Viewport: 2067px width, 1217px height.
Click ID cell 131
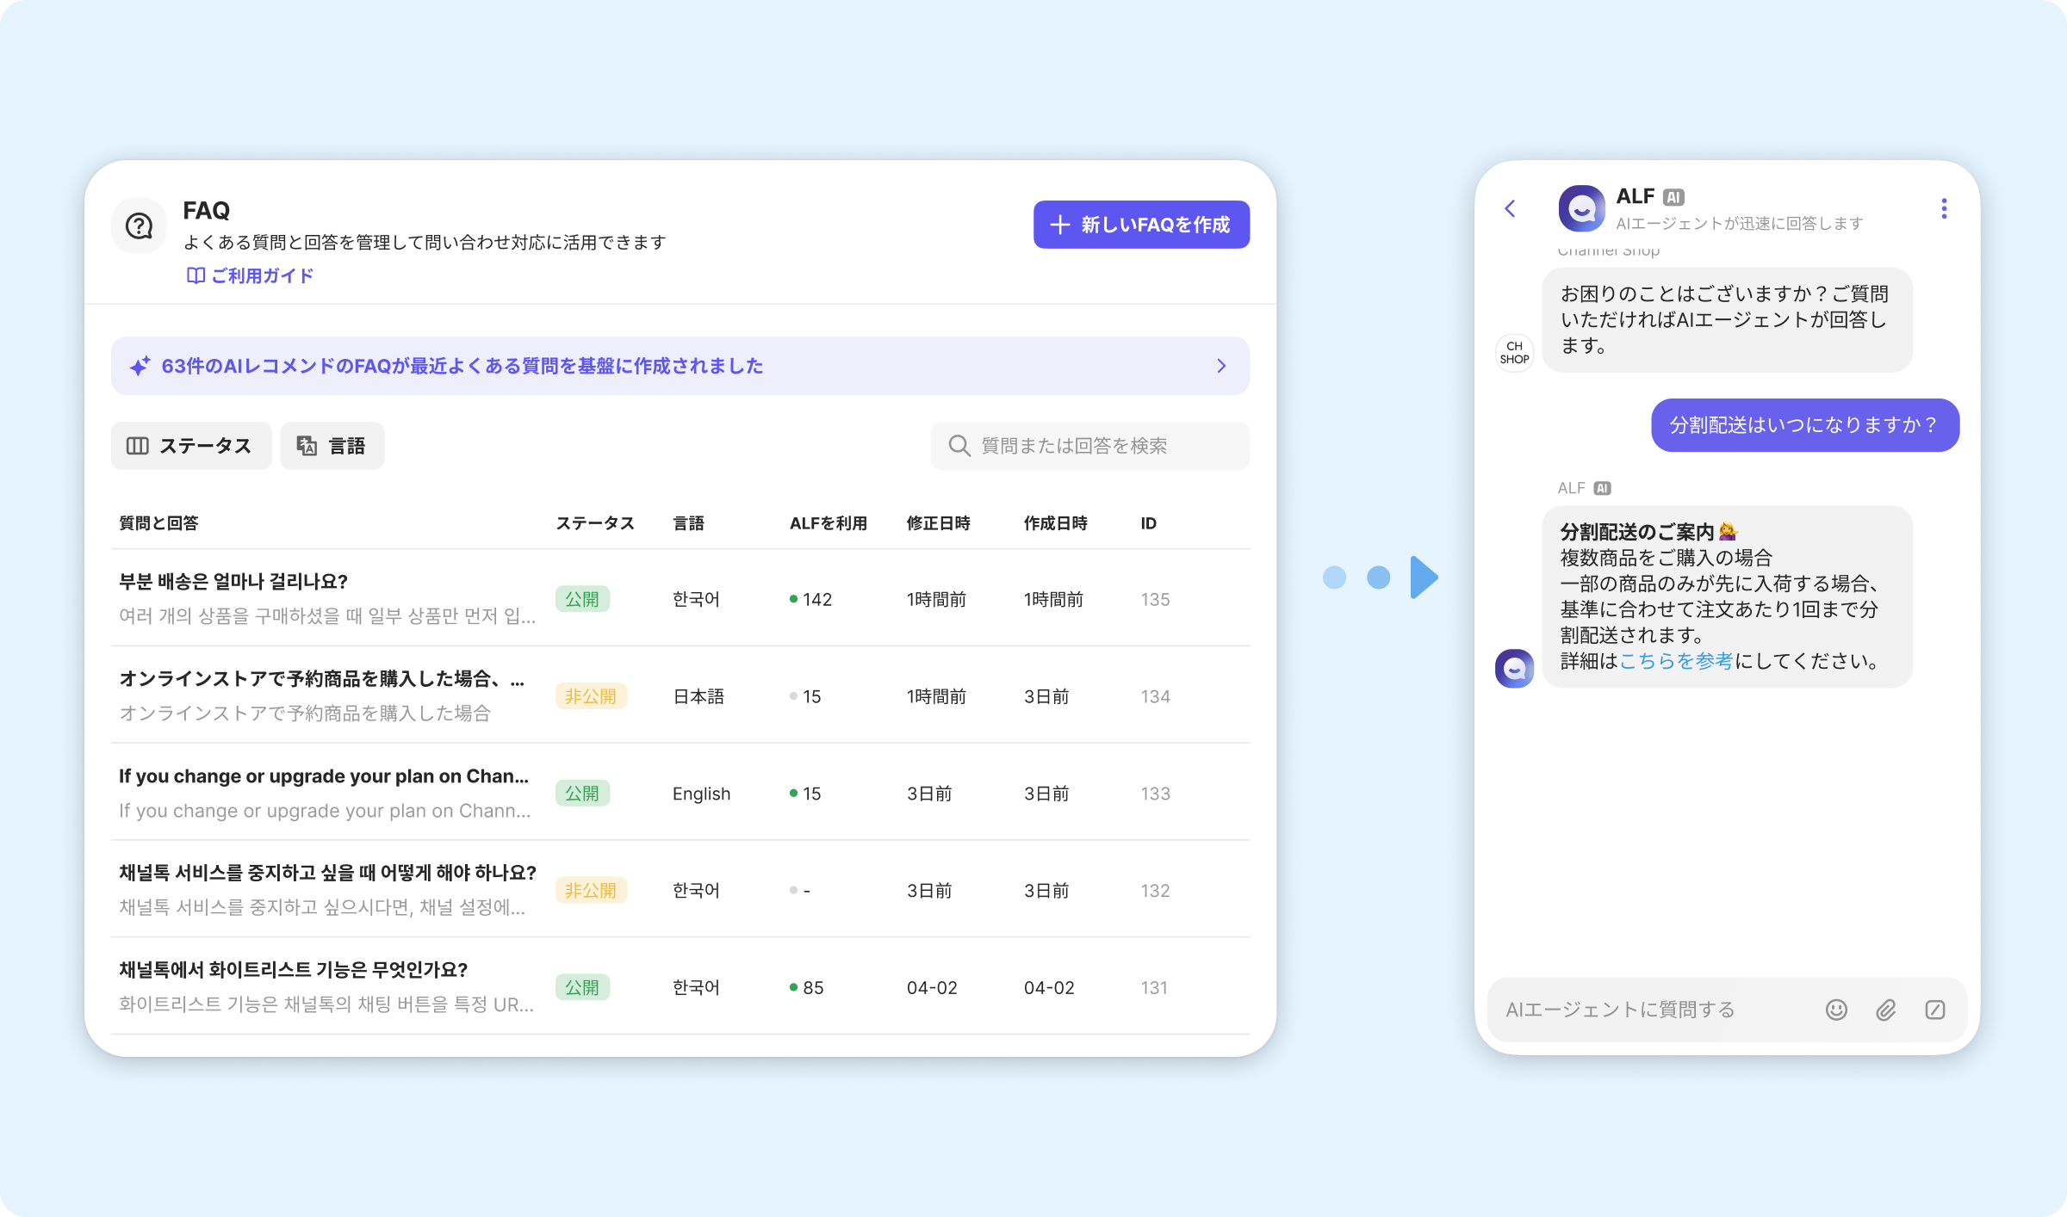pos(1154,988)
